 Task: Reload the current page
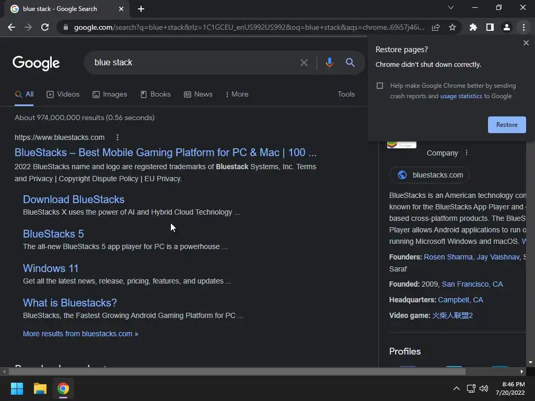coord(45,27)
